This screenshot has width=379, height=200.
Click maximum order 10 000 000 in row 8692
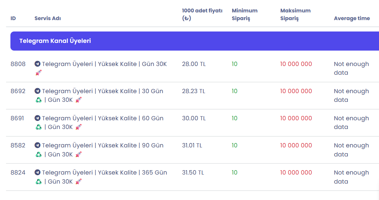coord(296,91)
